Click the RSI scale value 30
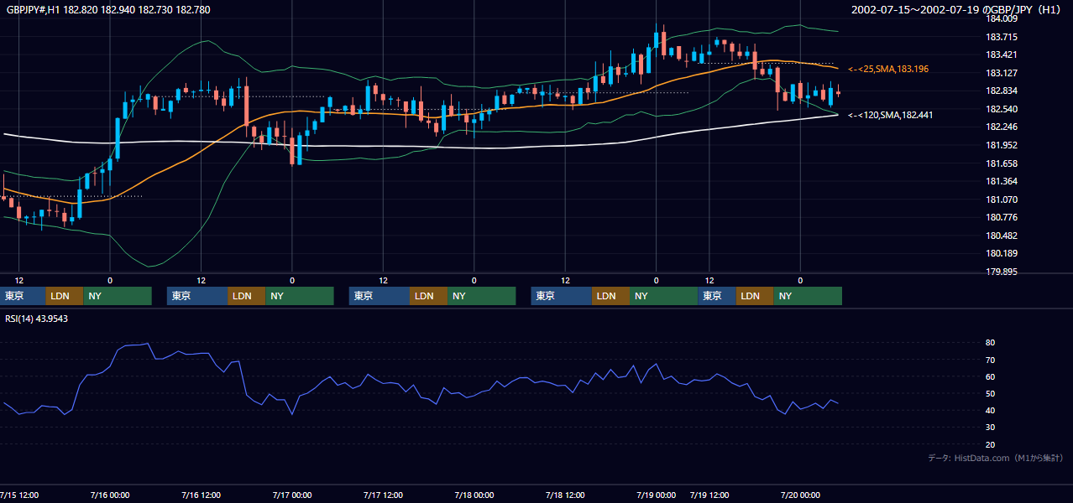This screenshot has height=503, width=1073. coord(991,428)
